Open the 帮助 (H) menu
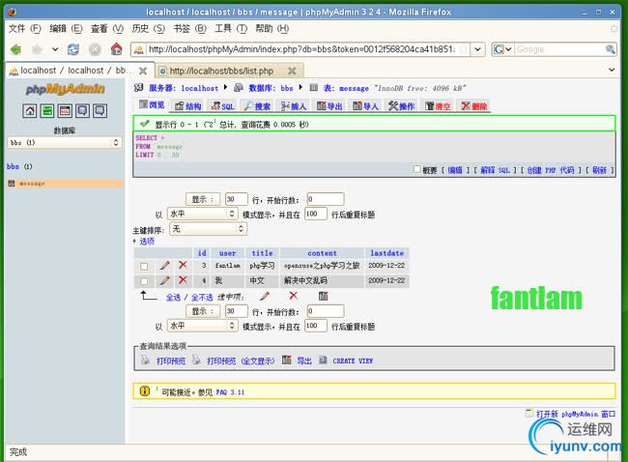This screenshot has width=628, height=462. coord(272,28)
